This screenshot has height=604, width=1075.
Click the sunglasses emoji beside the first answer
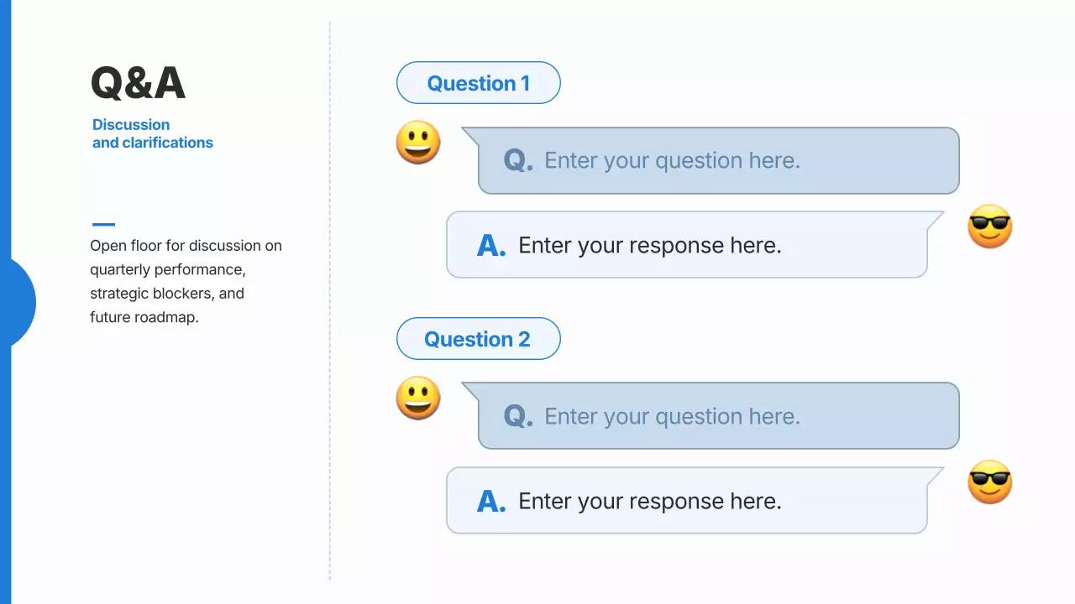click(x=989, y=226)
